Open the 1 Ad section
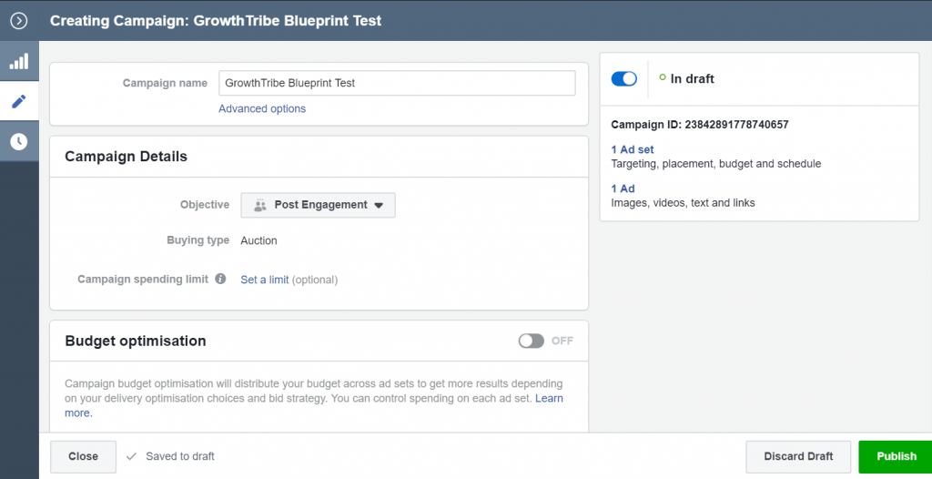932x479 pixels. pyautogui.click(x=623, y=189)
